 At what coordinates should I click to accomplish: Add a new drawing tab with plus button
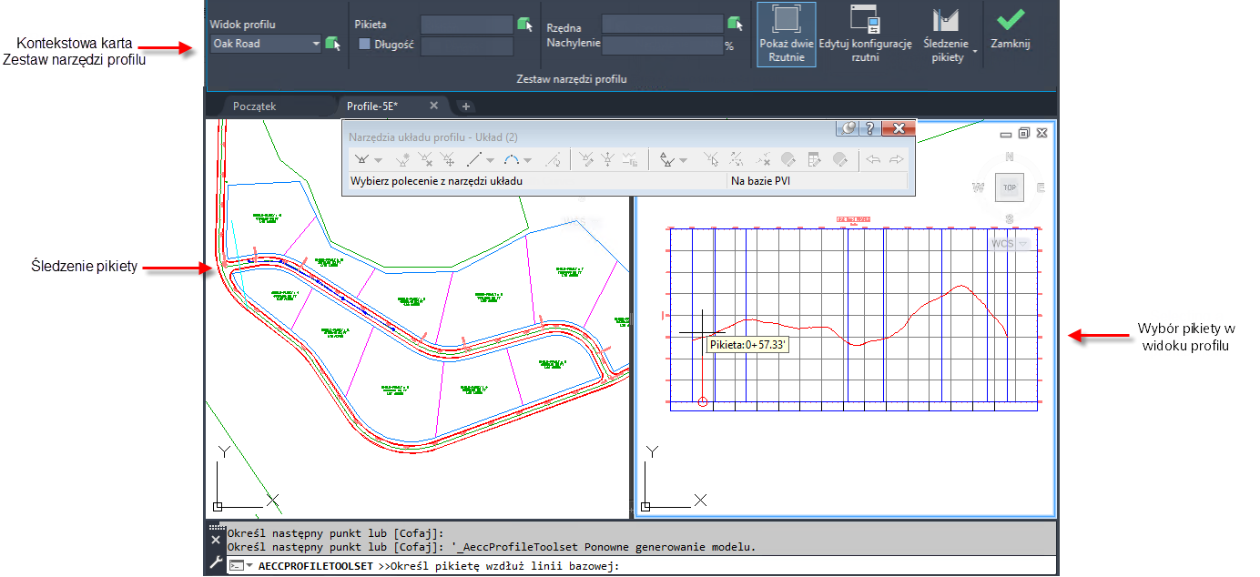click(x=465, y=106)
